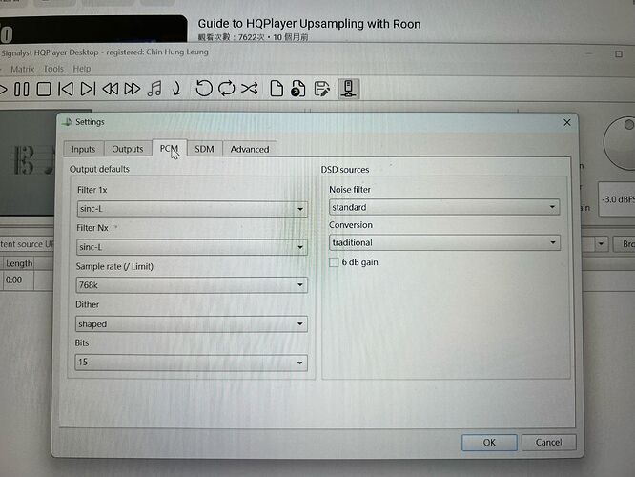
Task: Select the PCM tab
Action: point(169,148)
